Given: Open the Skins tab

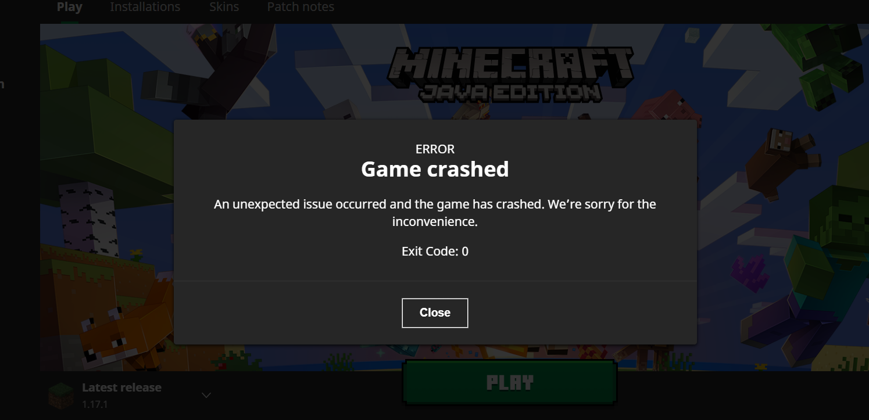Looking at the screenshot, I should click(224, 7).
